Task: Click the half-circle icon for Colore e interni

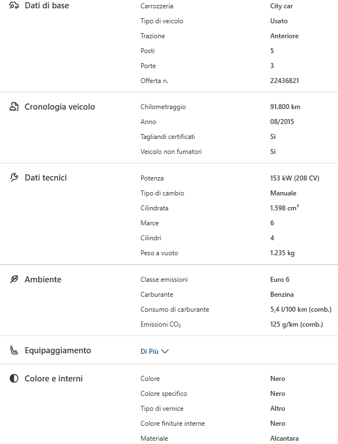Action: click(14, 379)
